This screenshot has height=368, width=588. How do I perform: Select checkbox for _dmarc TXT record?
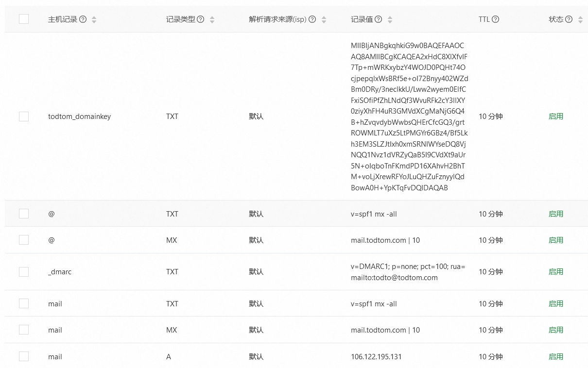[x=24, y=272]
